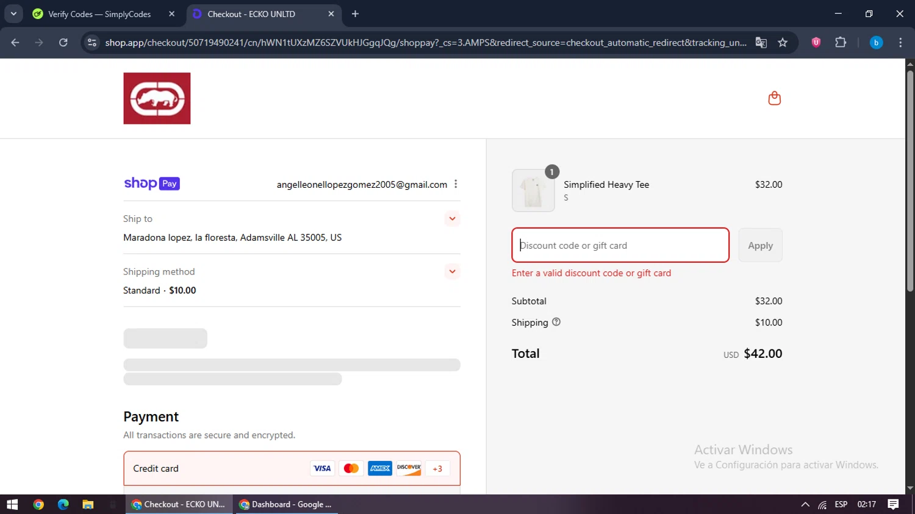915x514 pixels.
Task: Close the Checkout ECKO UNLTD tab
Action: pyautogui.click(x=331, y=13)
